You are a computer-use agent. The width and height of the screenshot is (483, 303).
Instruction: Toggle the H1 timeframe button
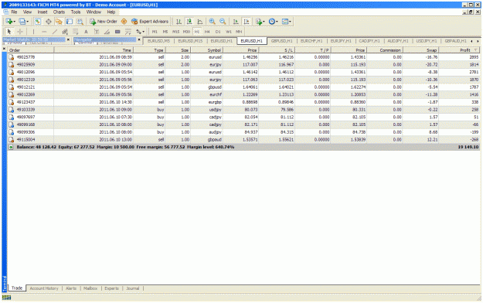pyautogui.click(x=197, y=32)
